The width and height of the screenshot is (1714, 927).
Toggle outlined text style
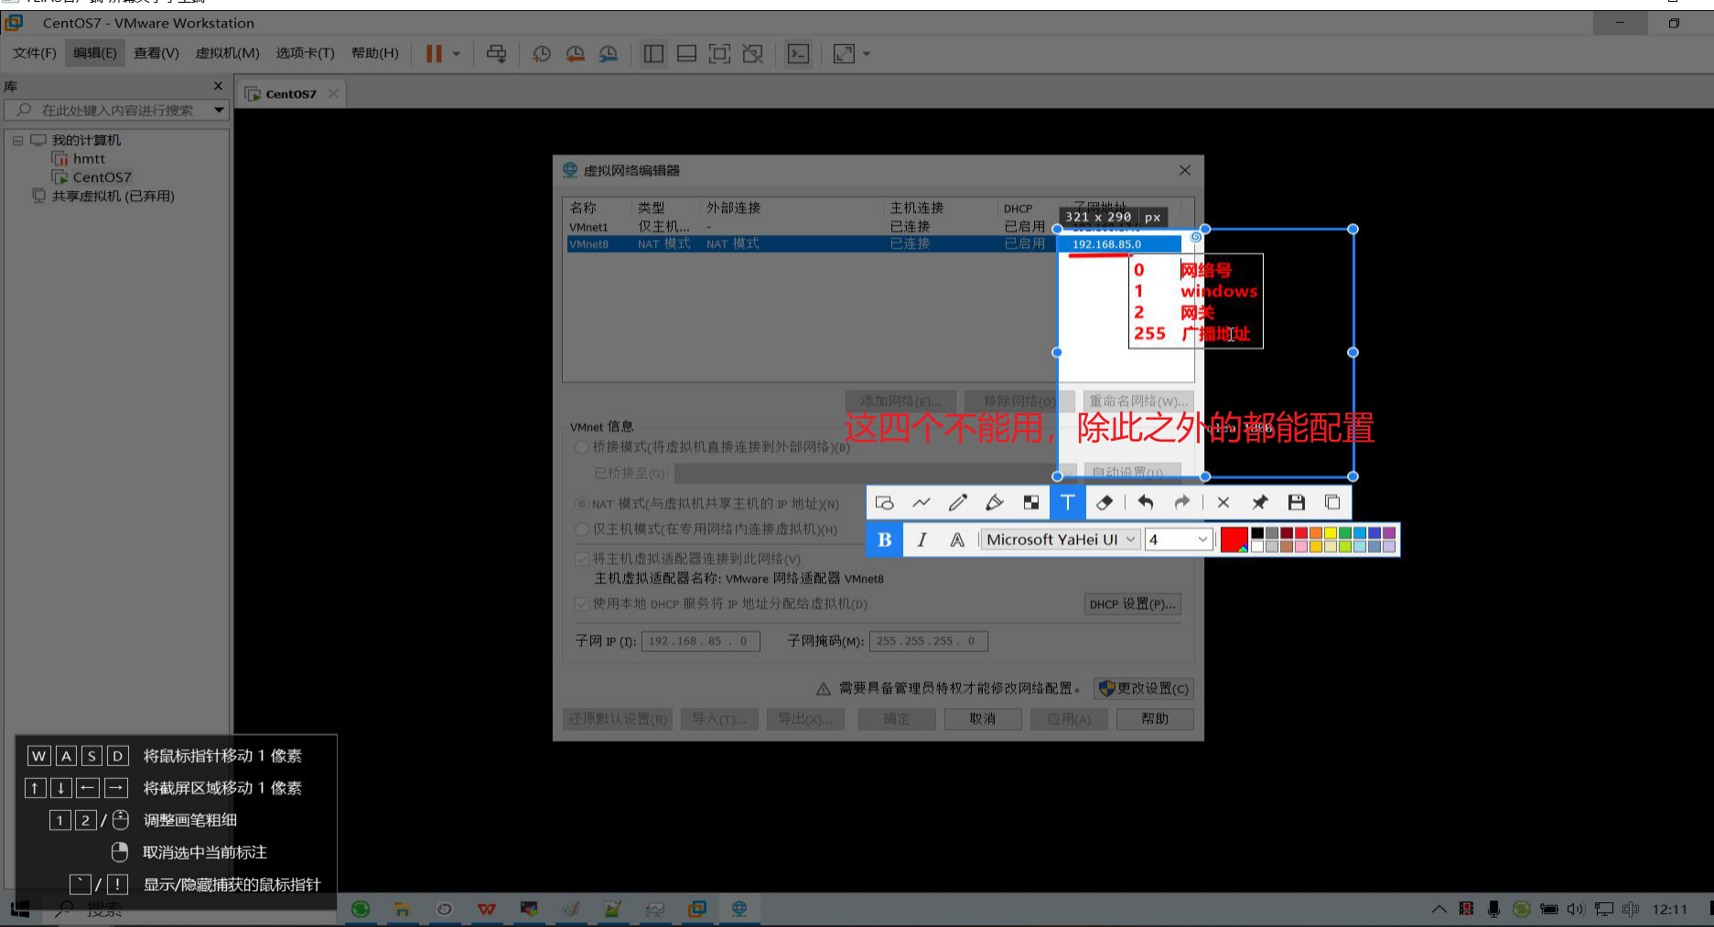(x=957, y=539)
